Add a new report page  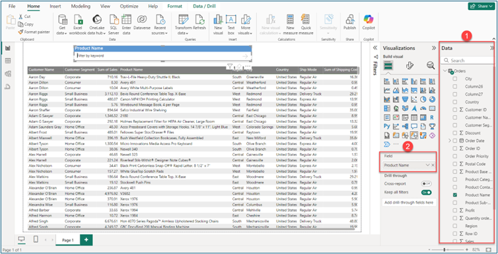(x=86, y=240)
